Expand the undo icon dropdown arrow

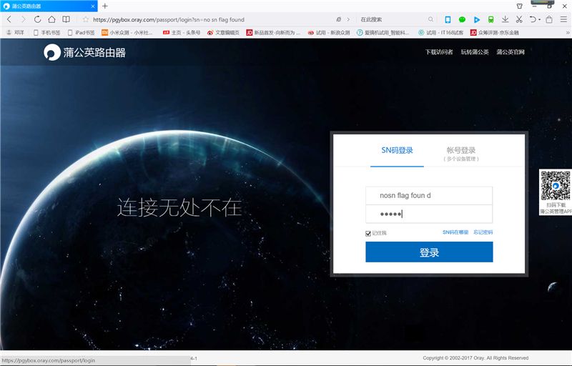pyautogui.click(x=539, y=20)
